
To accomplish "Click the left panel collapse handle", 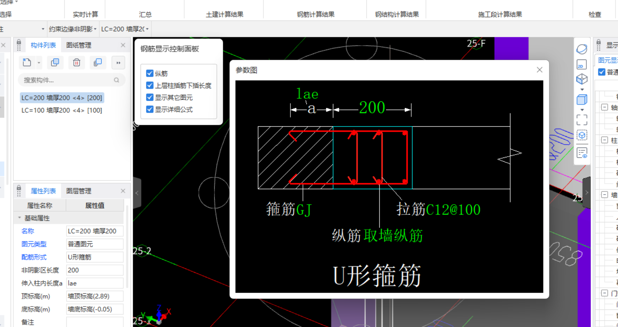I will point(137,193).
